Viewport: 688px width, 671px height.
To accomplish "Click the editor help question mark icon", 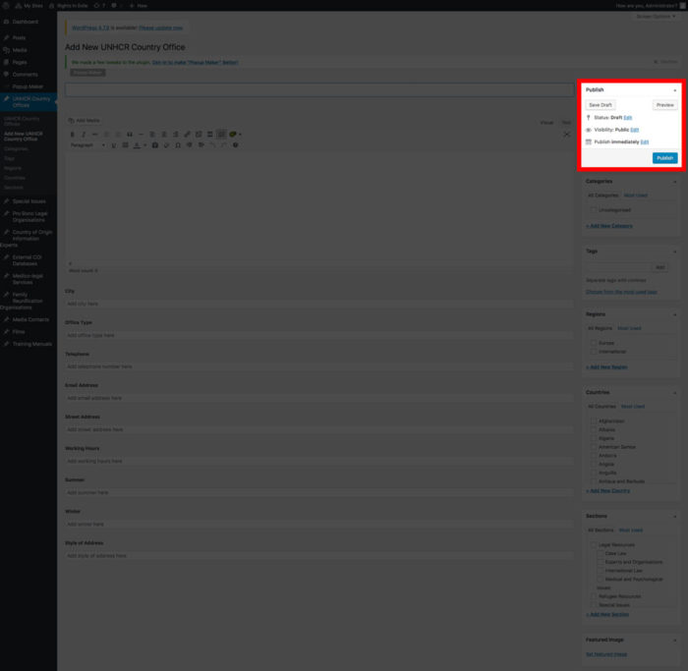I will (235, 145).
